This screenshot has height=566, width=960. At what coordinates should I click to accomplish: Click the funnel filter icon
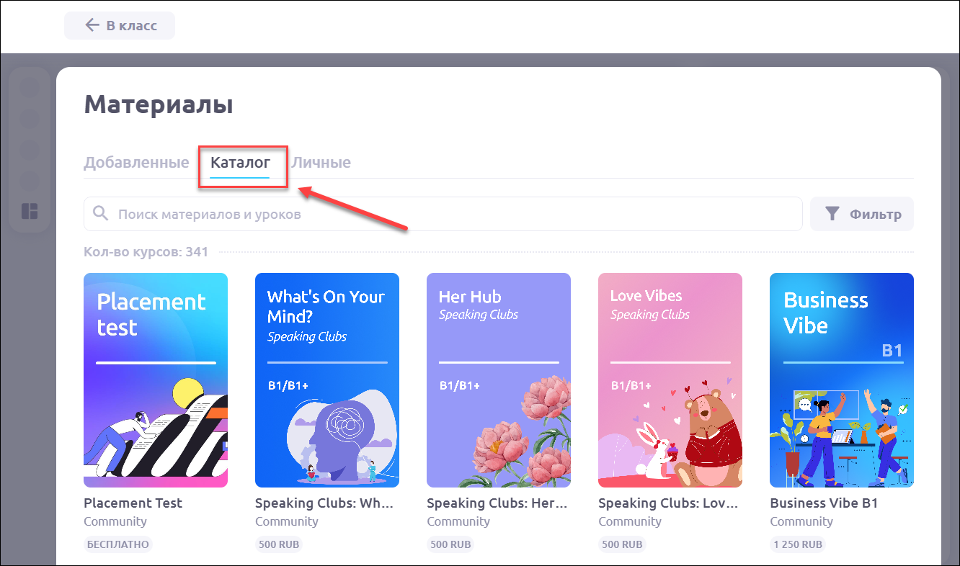[832, 214]
